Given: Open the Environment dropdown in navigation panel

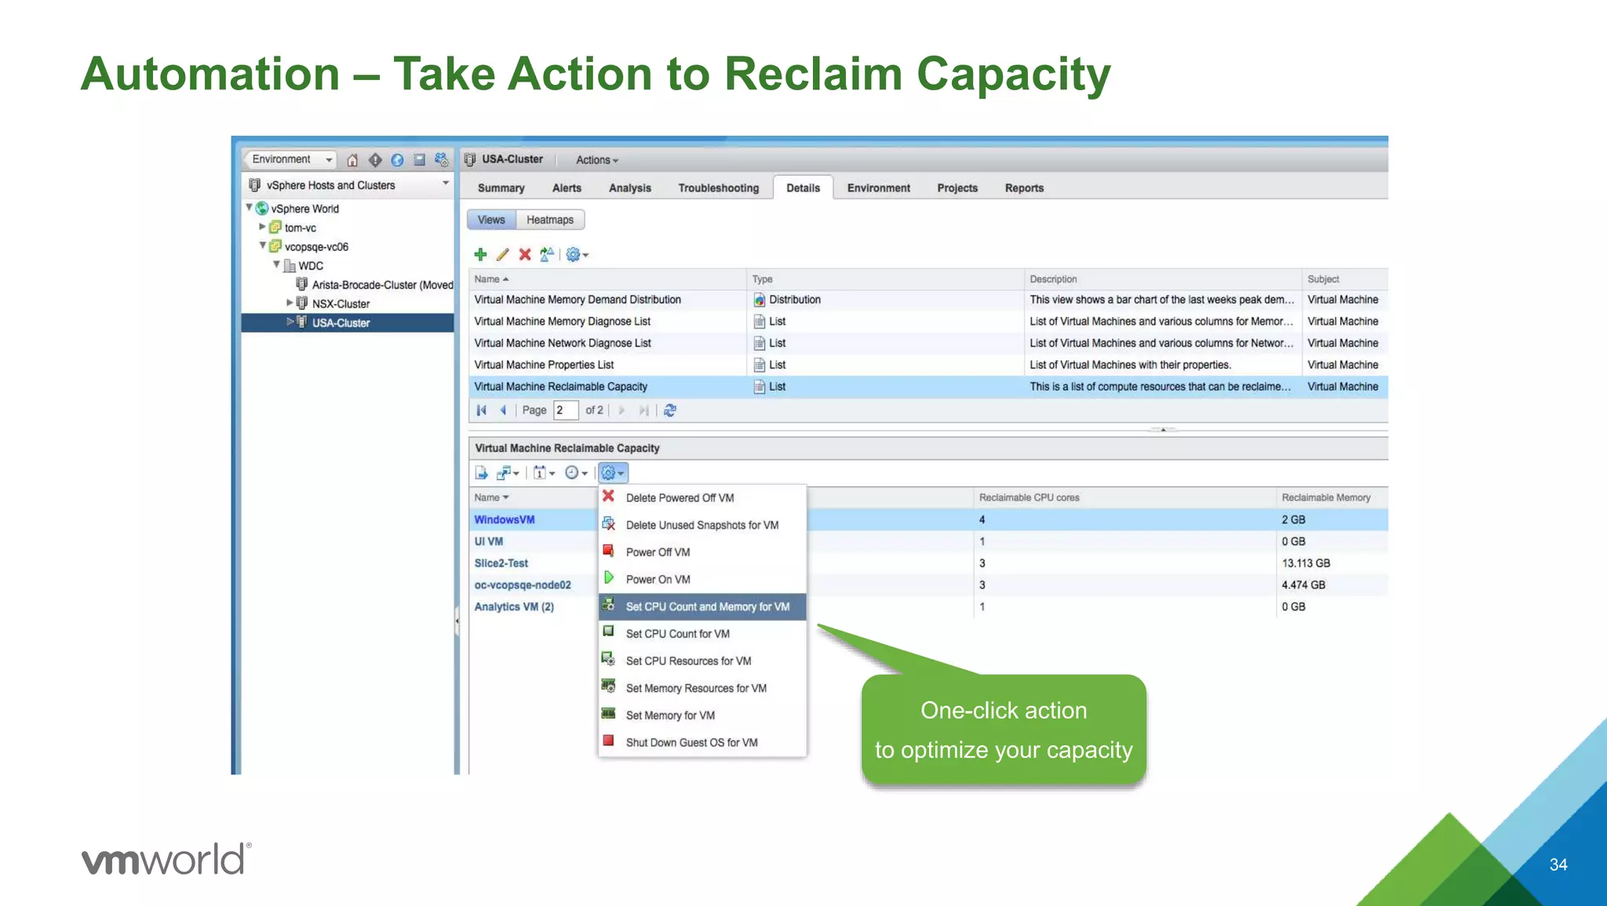Looking at the screenshot, I should tap(290, 159).
